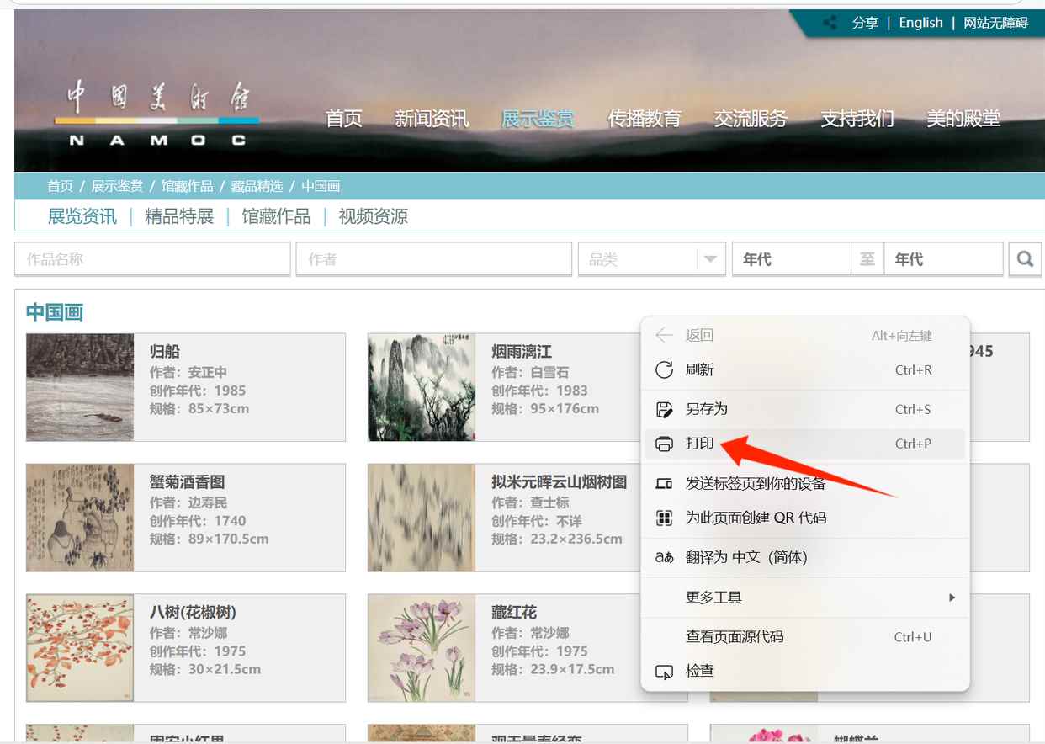
Task: Click the inspect icon beside 检查
Action: pyautogui.click(x=664, y=671)
